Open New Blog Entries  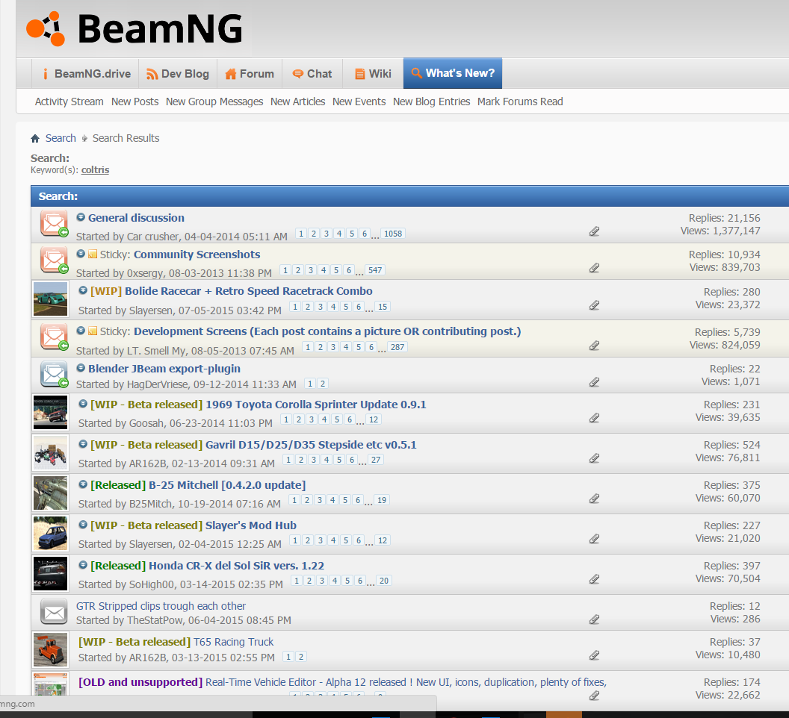(x=432, y=102)
